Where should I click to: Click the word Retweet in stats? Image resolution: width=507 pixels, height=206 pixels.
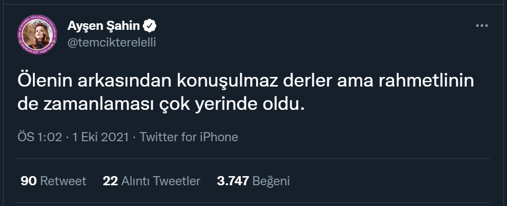click(x=63, y=181)
